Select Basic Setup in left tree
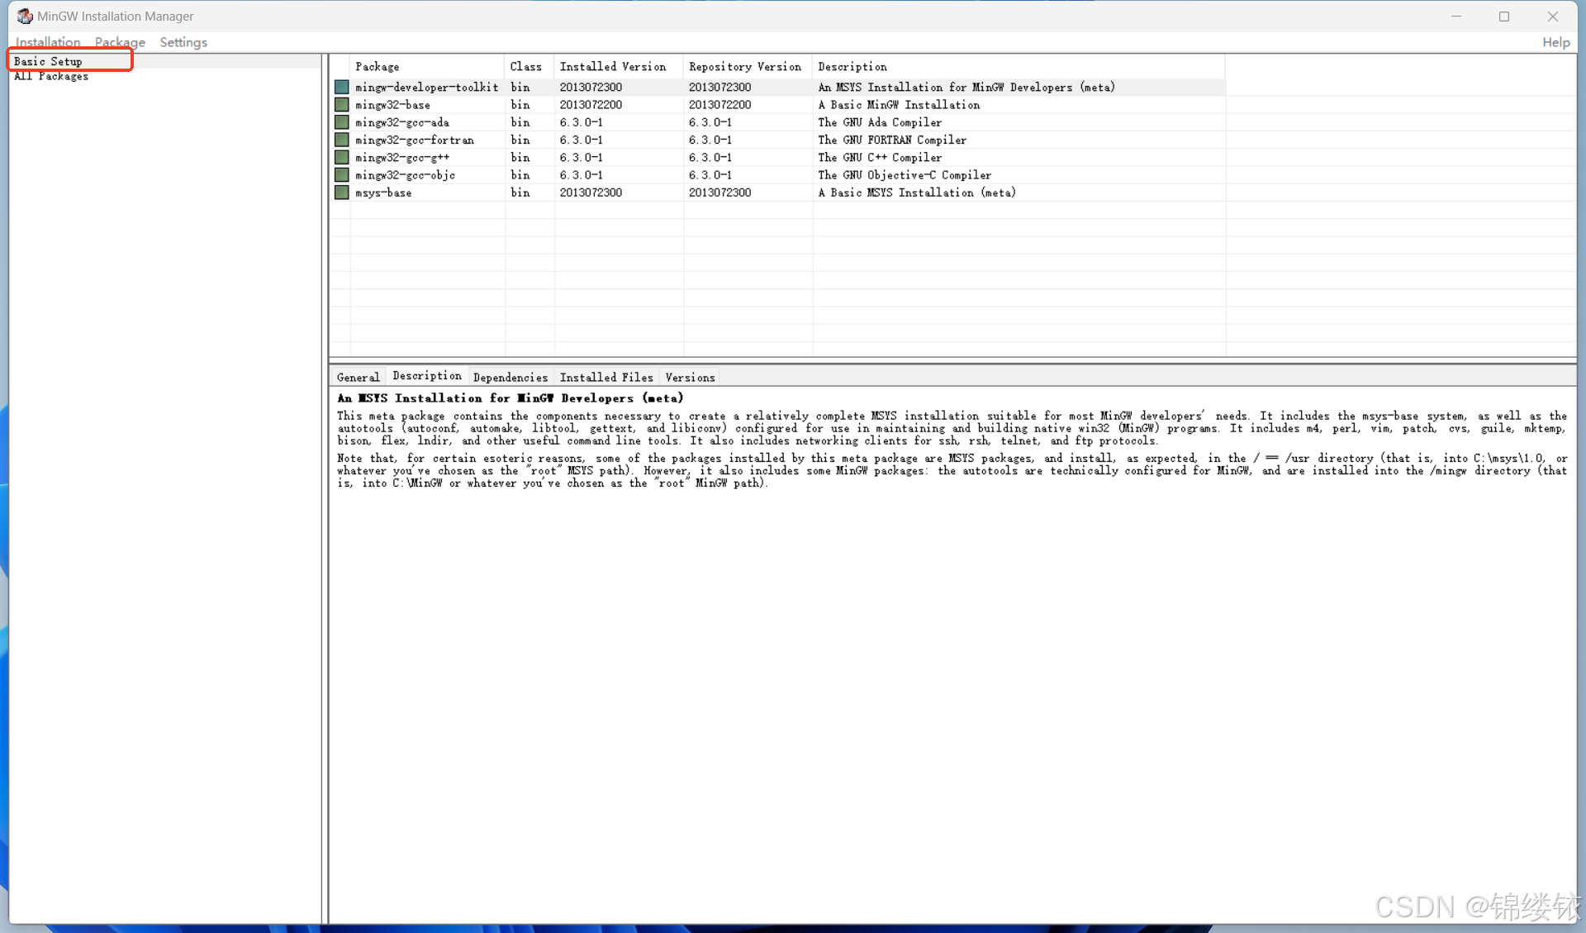The image size is (1586, 933). click(48, 61)
